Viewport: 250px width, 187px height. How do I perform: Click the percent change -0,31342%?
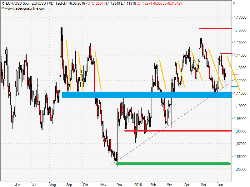click(175, 3)
